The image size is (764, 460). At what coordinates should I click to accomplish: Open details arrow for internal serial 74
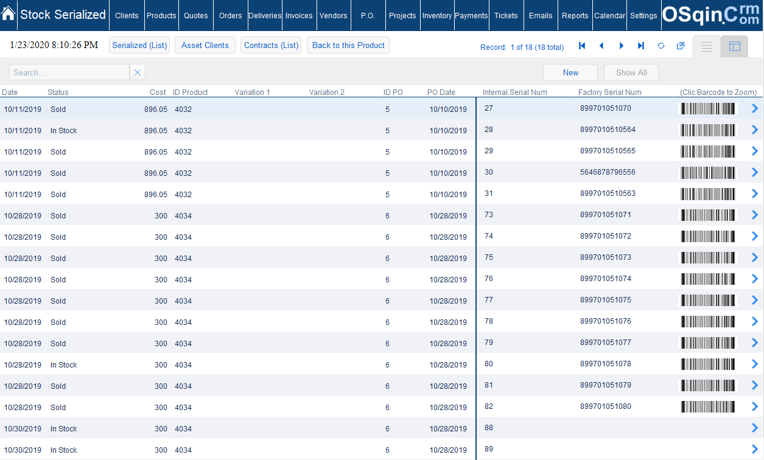[755, 236]
